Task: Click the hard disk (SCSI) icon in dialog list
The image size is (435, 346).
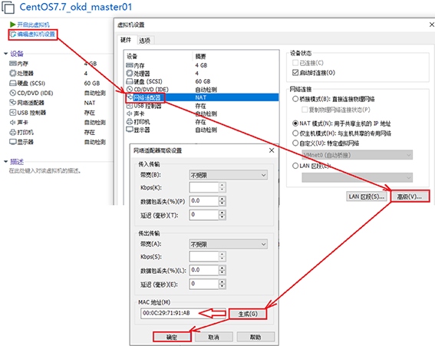Action: click(x=130, y=81)
